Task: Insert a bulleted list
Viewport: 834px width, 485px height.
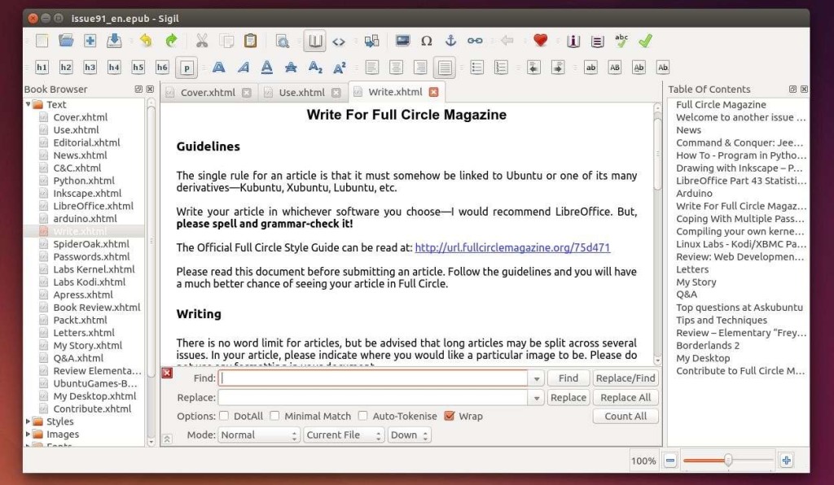Action: 476,68
